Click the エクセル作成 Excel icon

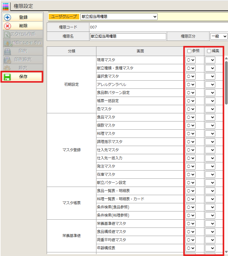(x=7, y=35)
